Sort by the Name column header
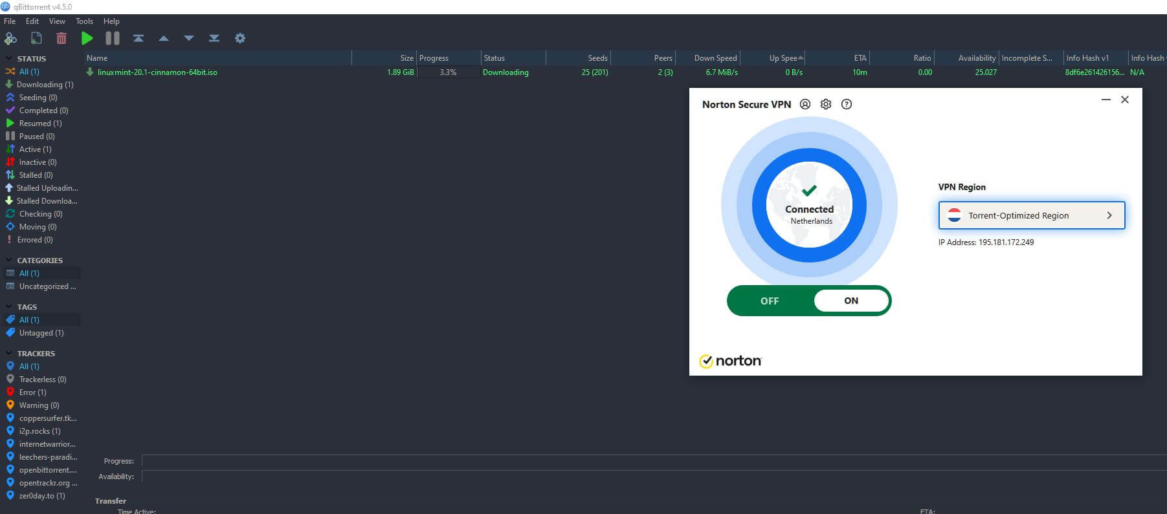1167x514 pixels. (217, 58)
